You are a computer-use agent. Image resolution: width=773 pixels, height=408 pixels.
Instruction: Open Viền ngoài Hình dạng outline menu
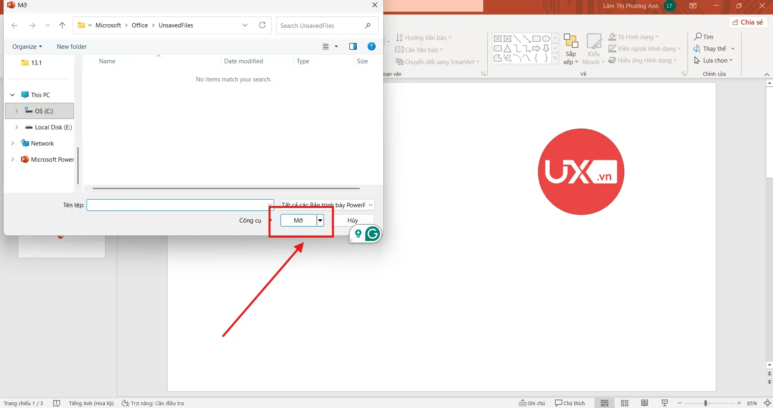click(x=644, y=48)
